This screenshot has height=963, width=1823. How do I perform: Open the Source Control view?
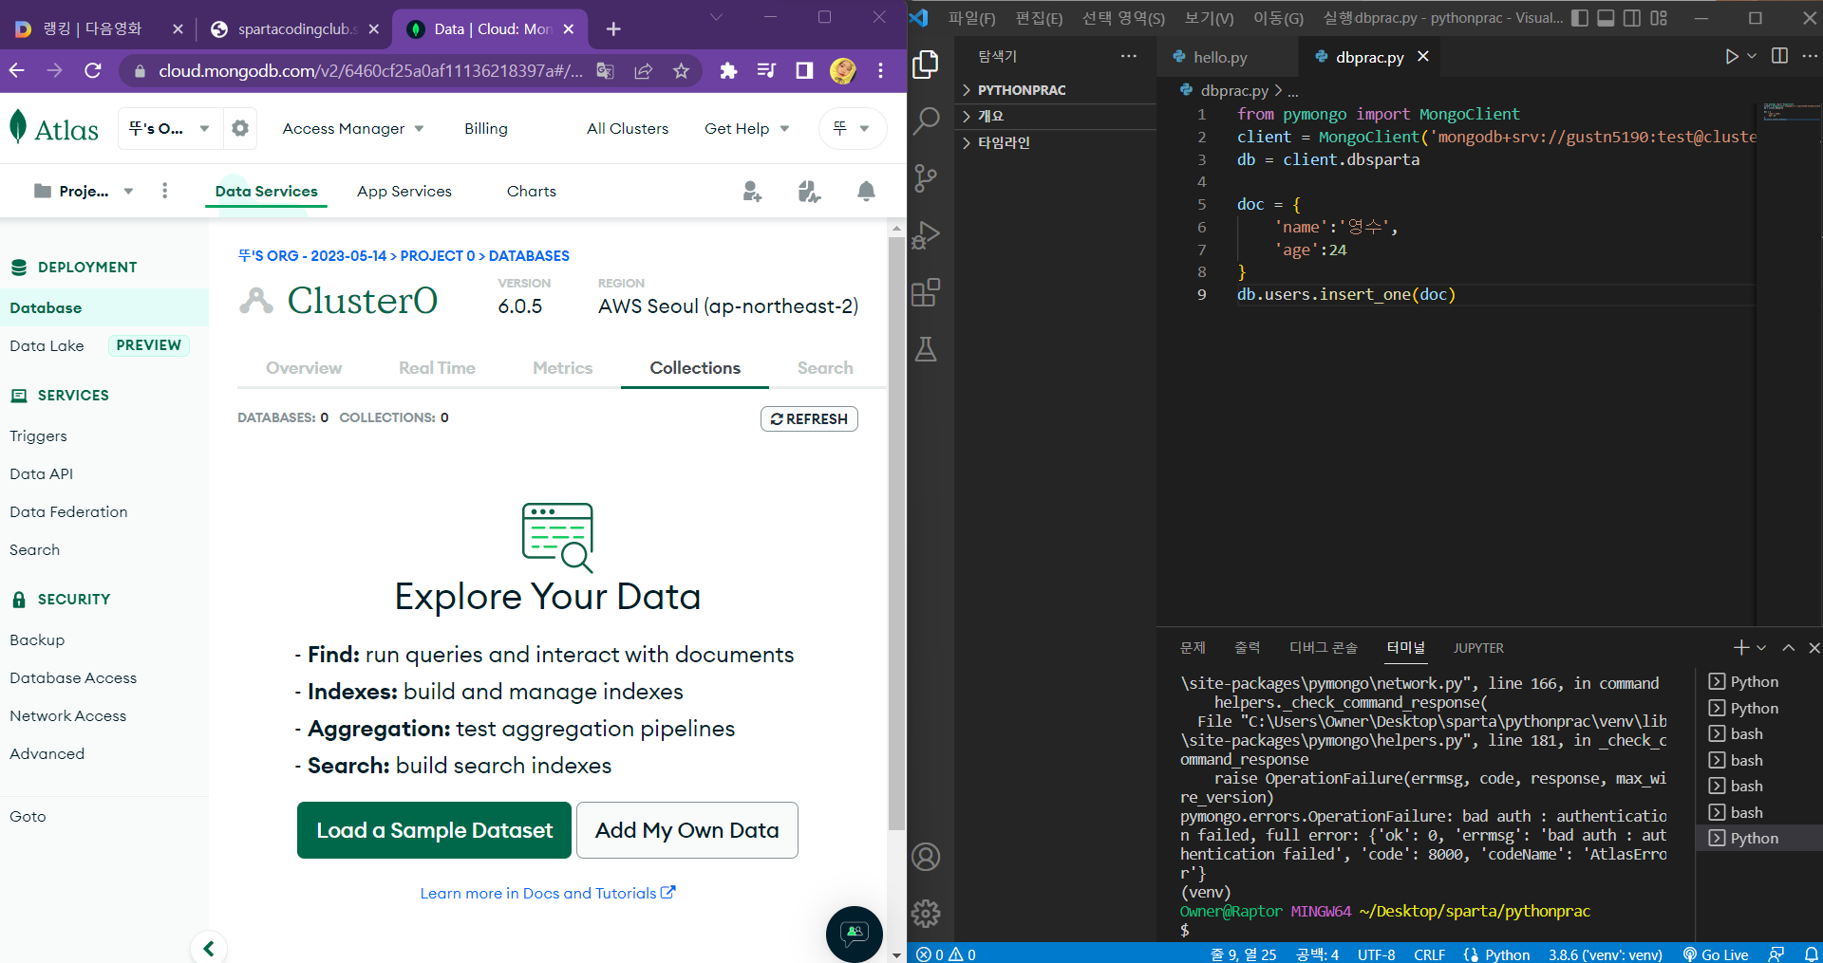pyautogui.click(x=926, y=177)
